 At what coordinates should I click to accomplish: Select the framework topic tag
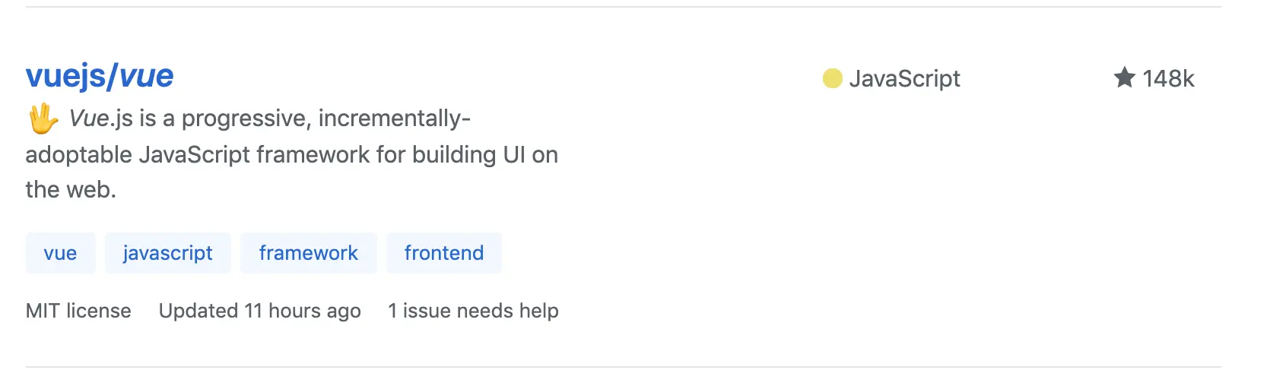point(309,253)
